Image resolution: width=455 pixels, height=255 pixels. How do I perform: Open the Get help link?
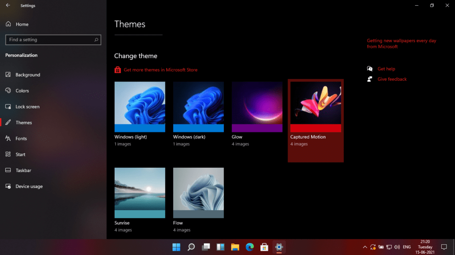(x=386, y=69)
